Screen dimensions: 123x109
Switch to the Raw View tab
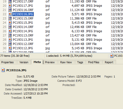point(66,62)
